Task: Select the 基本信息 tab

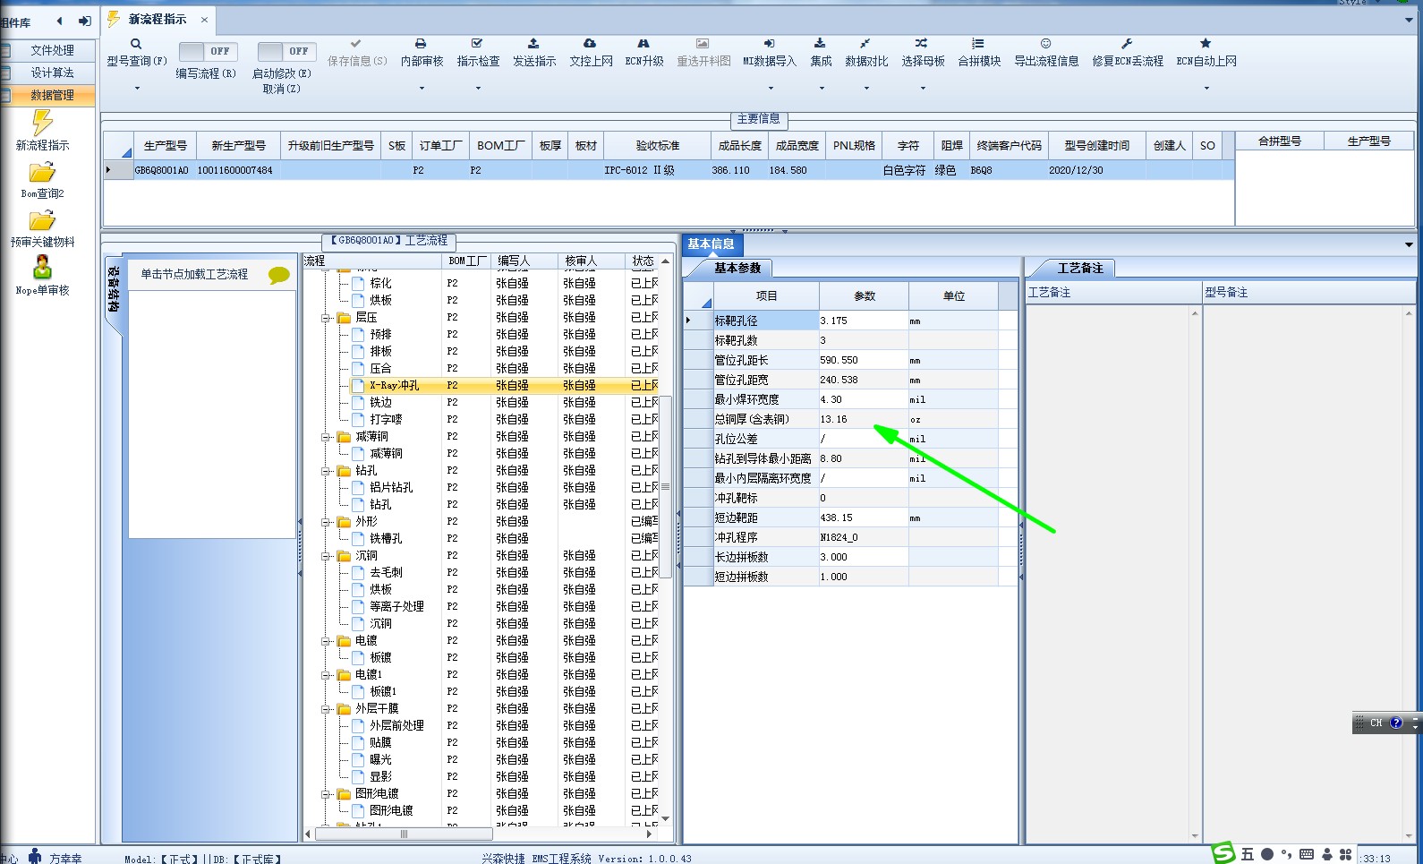Action: (711, 244)
